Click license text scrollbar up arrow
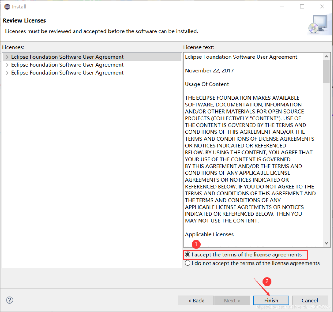This screenshot has height=312, width=333. tap(326, 57)
